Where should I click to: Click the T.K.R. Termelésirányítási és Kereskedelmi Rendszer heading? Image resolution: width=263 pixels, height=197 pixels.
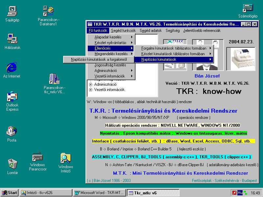(x=163, y=111)
